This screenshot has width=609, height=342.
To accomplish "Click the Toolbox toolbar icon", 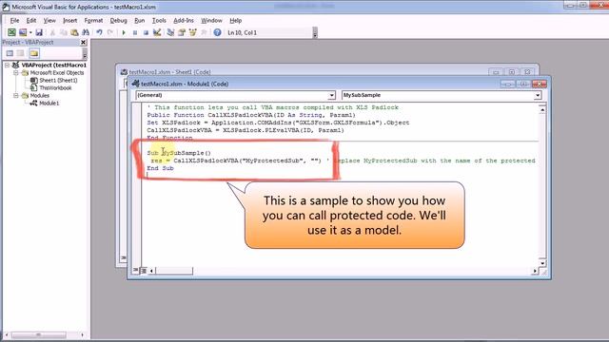I will tap(204, 32).
